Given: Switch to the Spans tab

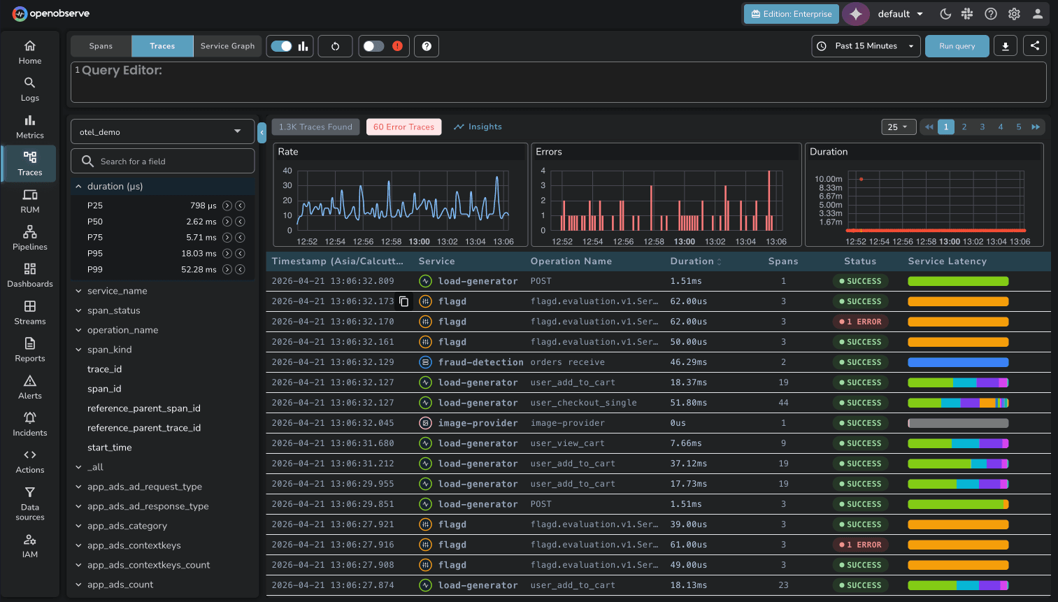Looking at the screenshot, I should (x=101, y=46).
